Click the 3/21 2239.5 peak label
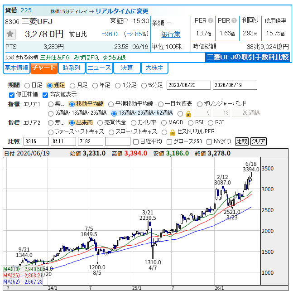 click(x=148, y=215)
